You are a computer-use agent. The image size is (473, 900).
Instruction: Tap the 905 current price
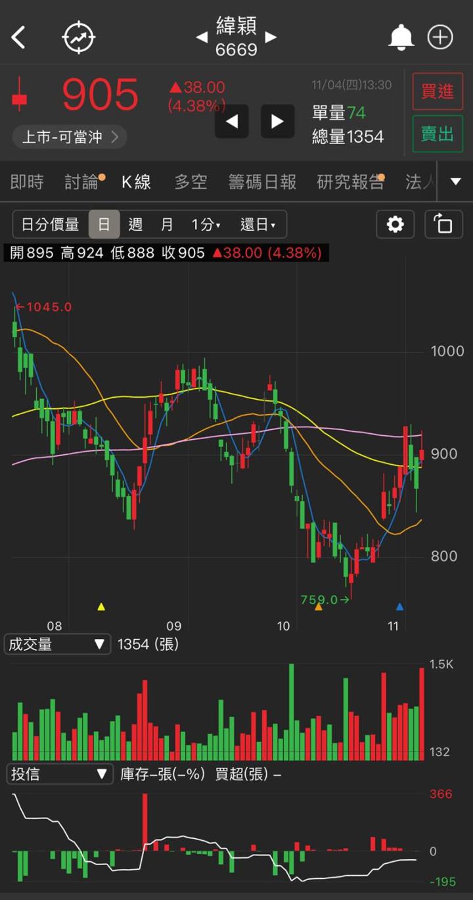100,95
